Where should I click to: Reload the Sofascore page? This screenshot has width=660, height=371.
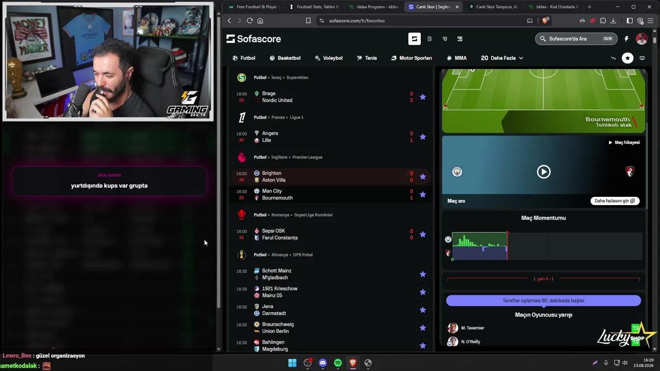point(250,21)
